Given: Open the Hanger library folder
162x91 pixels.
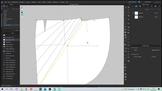Looking at the screenshot, I should (5, 15).
